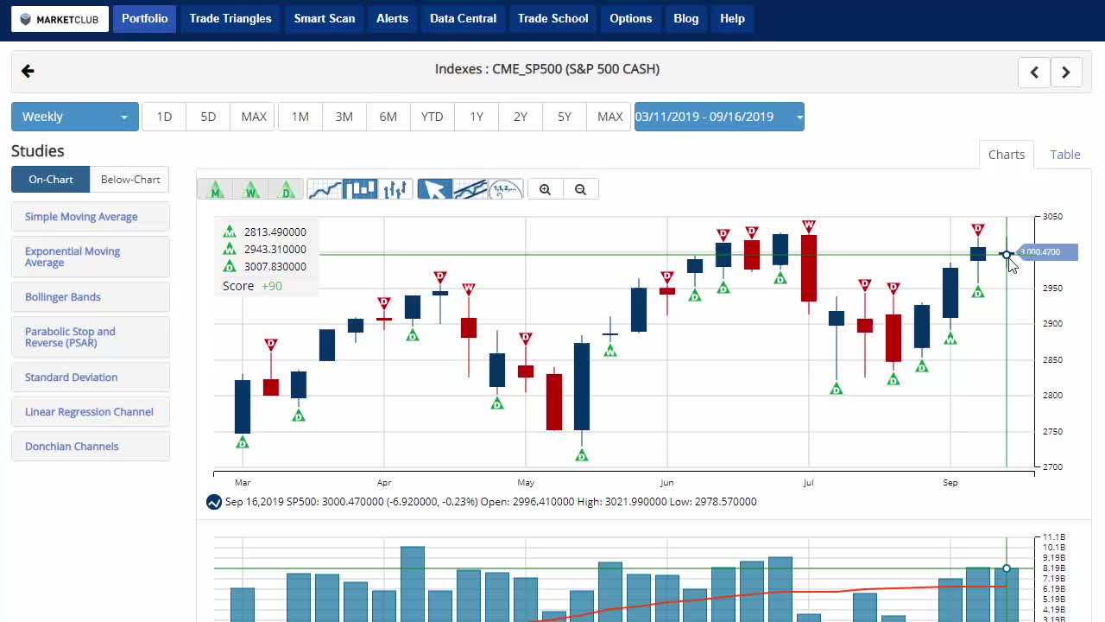
Task: Select the 3M time range
Action: point(344,117)
